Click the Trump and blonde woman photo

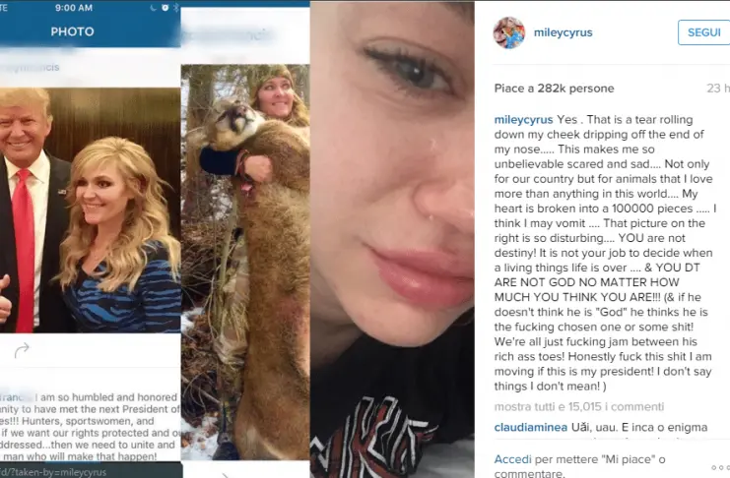(x=91, y=210)
